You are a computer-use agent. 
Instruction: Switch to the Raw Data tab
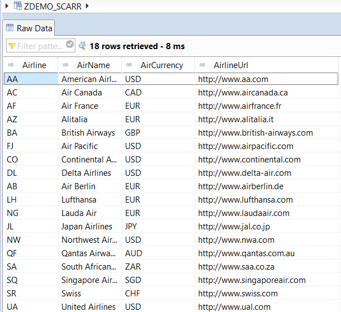tap(29, 28)
